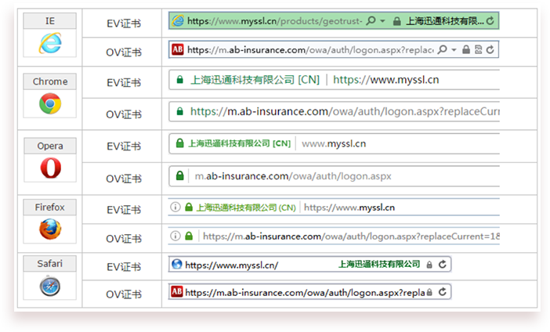Click red AB favicon in Safari OV bar
Image resolution: width=550 pixels, height=332 pixels.
point(177,292)
